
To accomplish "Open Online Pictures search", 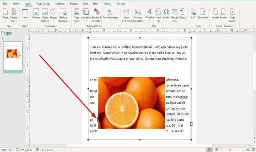I will click(x=45, y=15).
